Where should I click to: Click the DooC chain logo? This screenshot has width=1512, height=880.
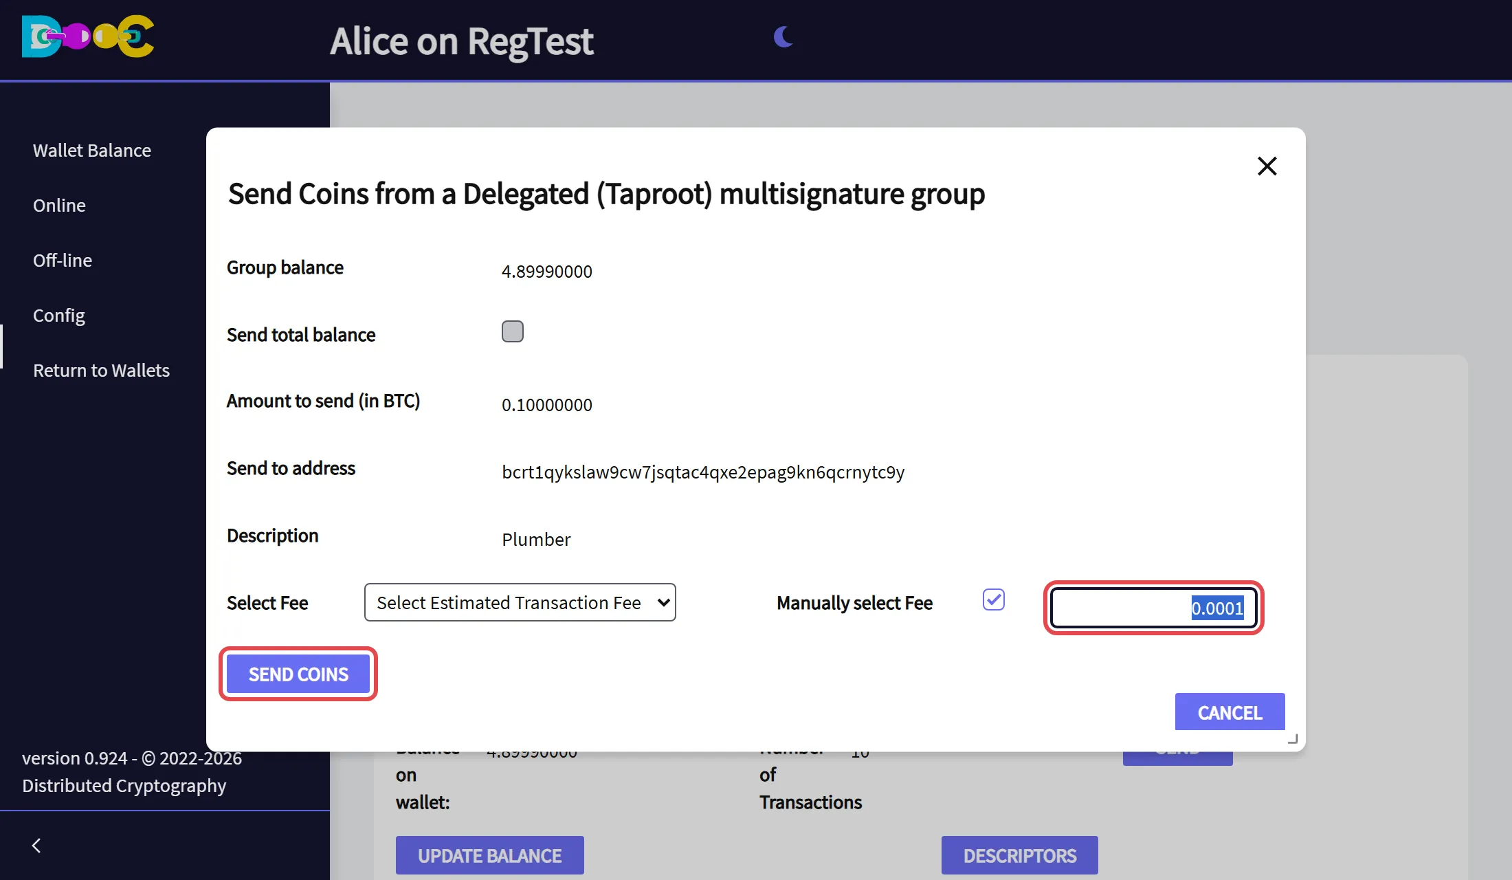(x=88, y=36)
